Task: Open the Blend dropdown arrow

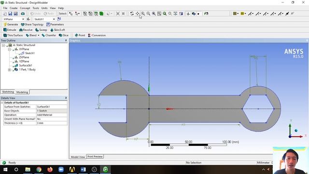Action: click(x=39, y=35)
